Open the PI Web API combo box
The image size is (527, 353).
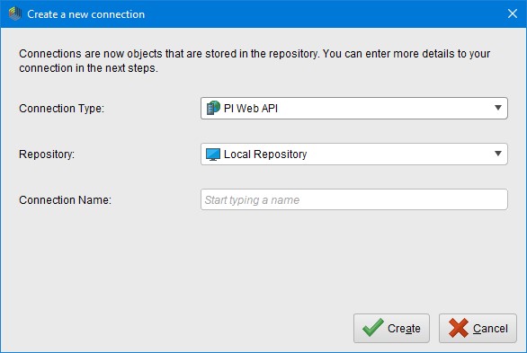tap(354, 108)
